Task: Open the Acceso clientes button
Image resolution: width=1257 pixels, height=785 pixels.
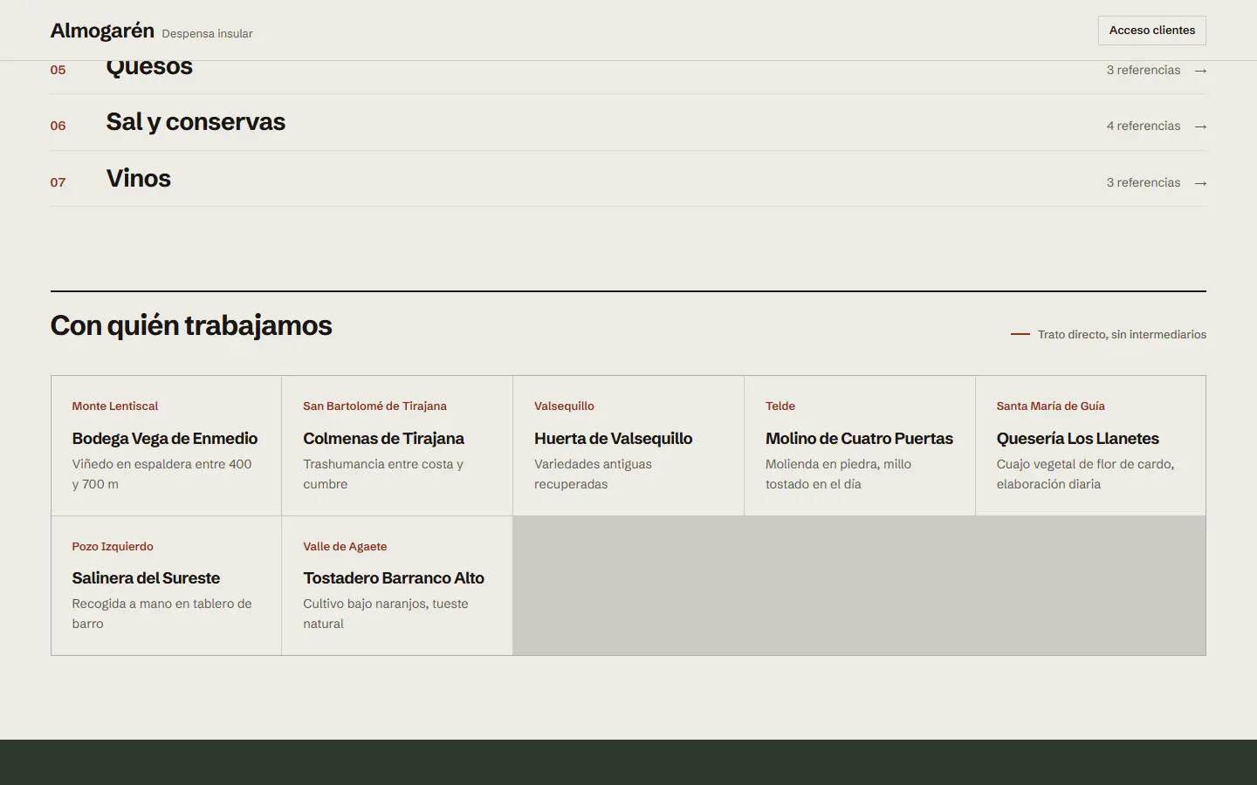Action: click(x=1152, y=31)
